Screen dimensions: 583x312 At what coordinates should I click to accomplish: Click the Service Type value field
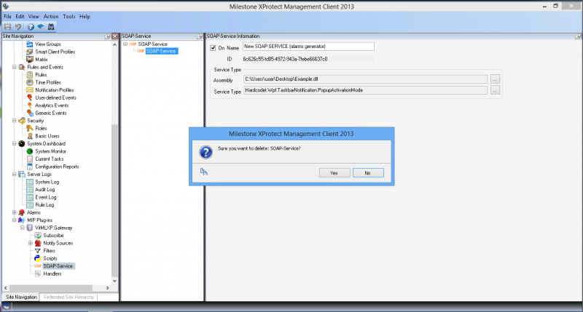tap(366, 90)
